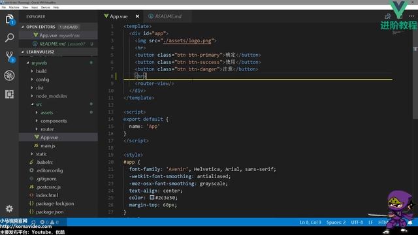The image size is (418, 235).
Task: Collapse the LEARNVUEJS2 section
Action: (40, 52)
